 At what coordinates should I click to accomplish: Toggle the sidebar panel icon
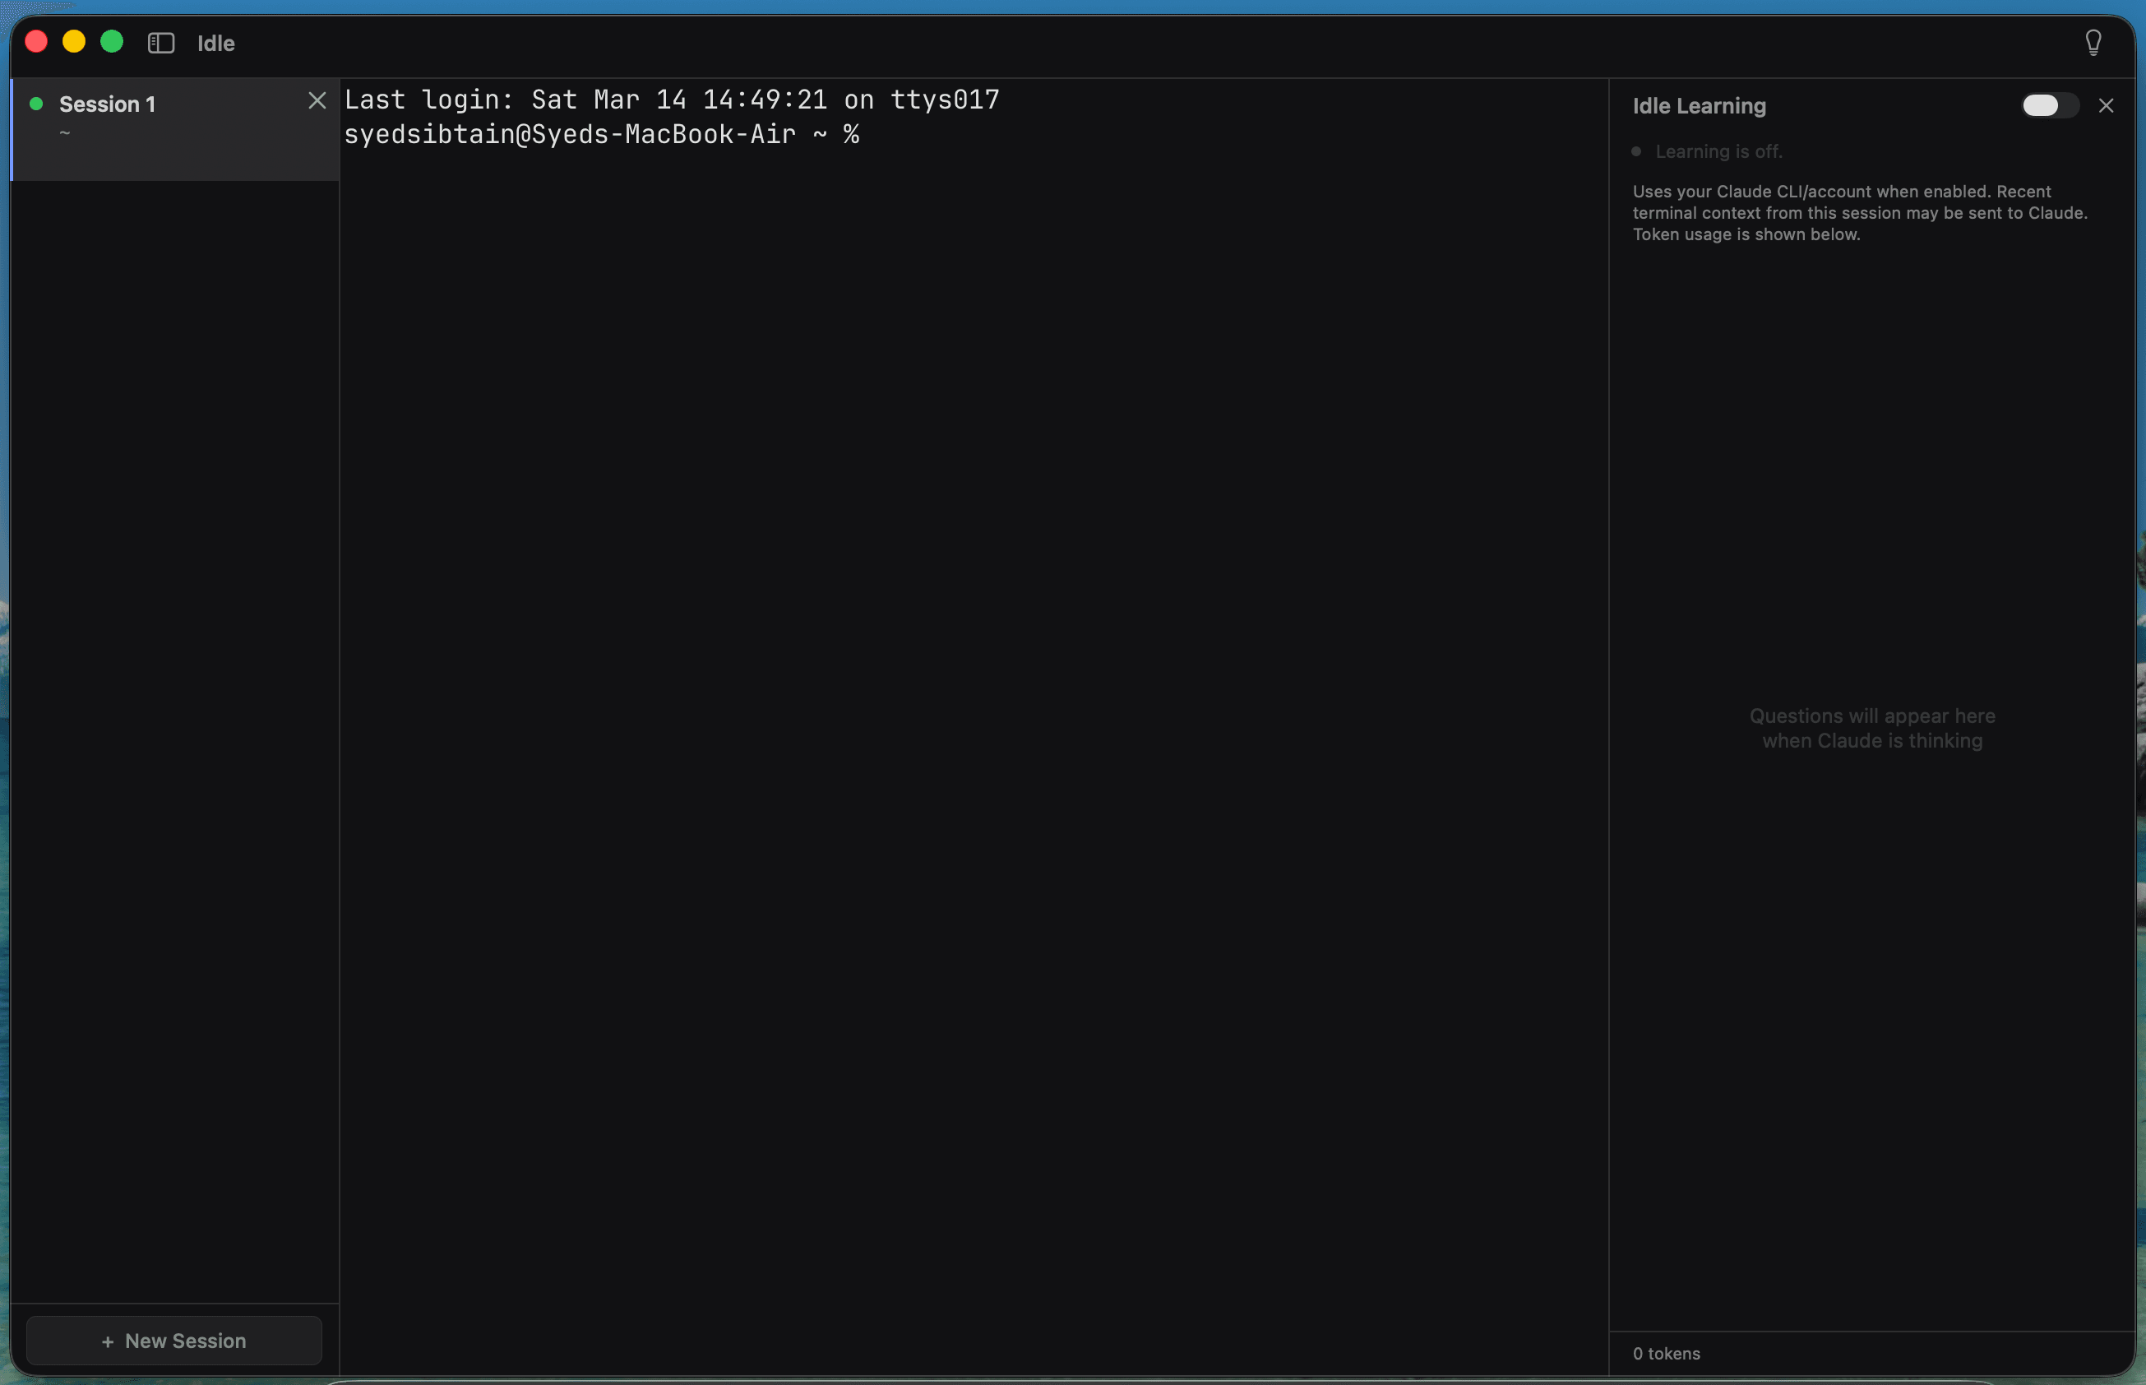(161, 43)
